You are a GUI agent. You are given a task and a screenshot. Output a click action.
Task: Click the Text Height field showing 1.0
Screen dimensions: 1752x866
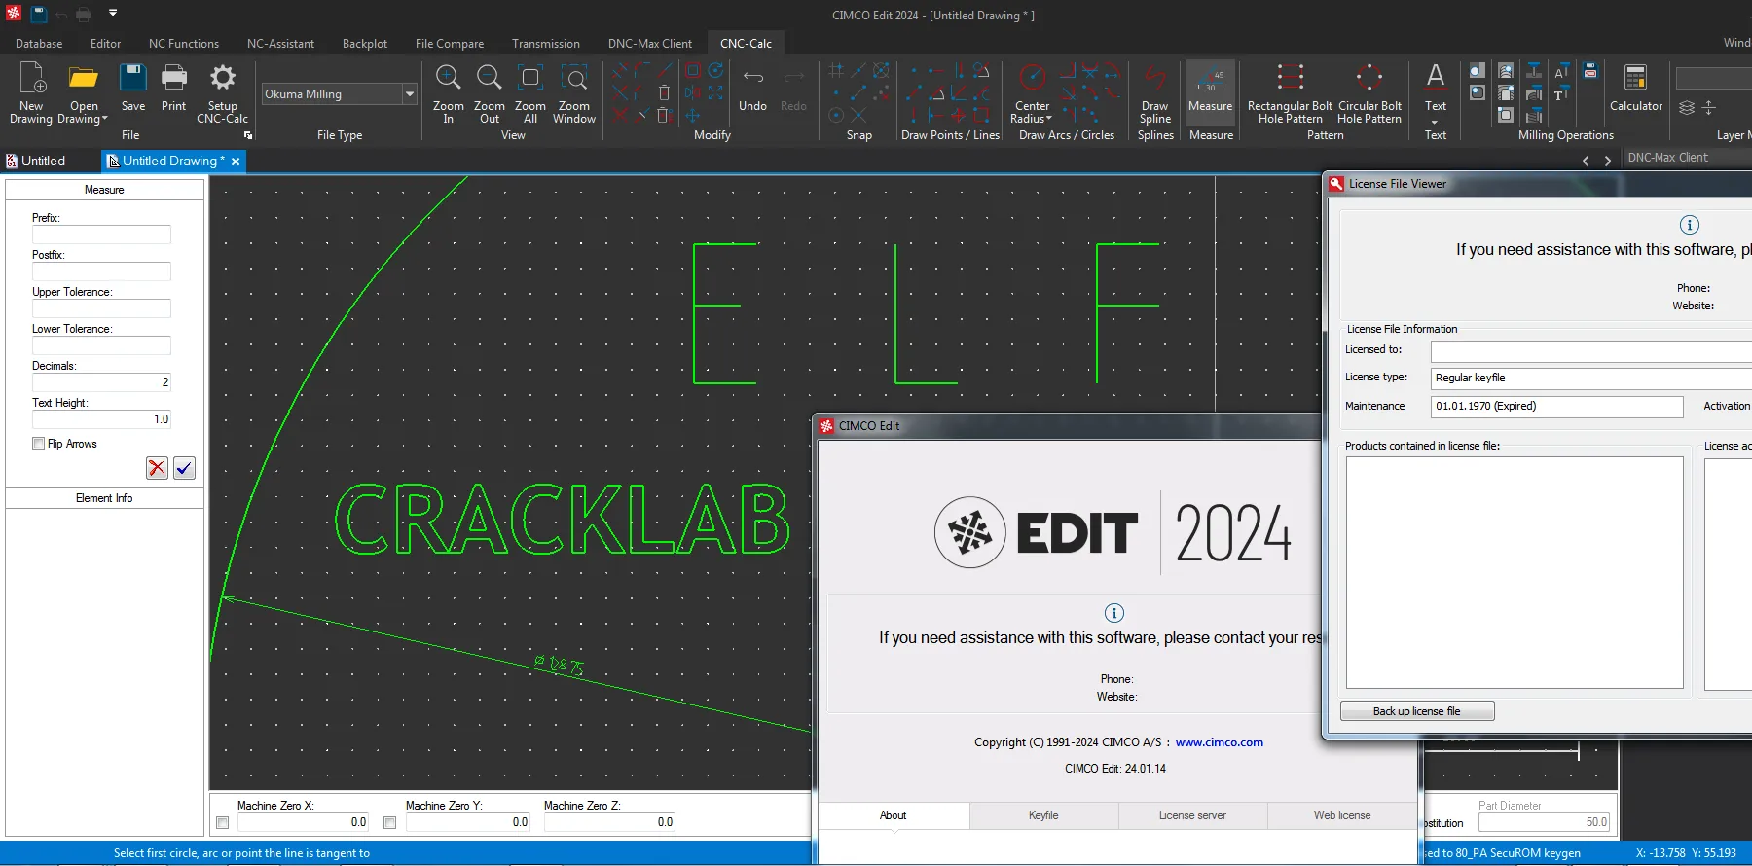coord(101,419)
